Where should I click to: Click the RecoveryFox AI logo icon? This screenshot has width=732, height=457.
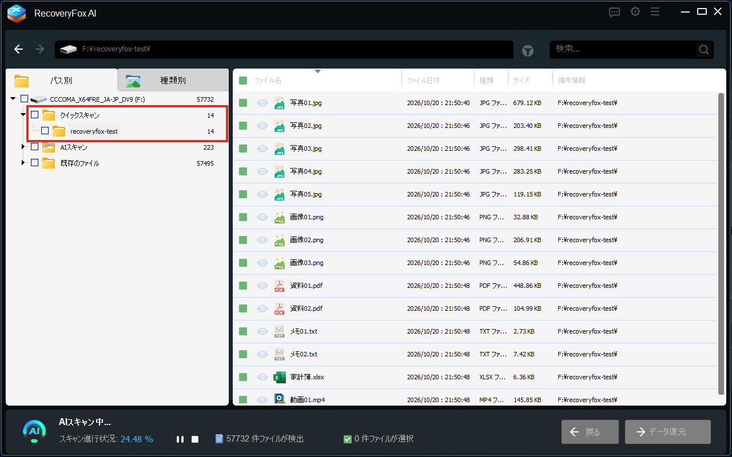coord(17,13)
